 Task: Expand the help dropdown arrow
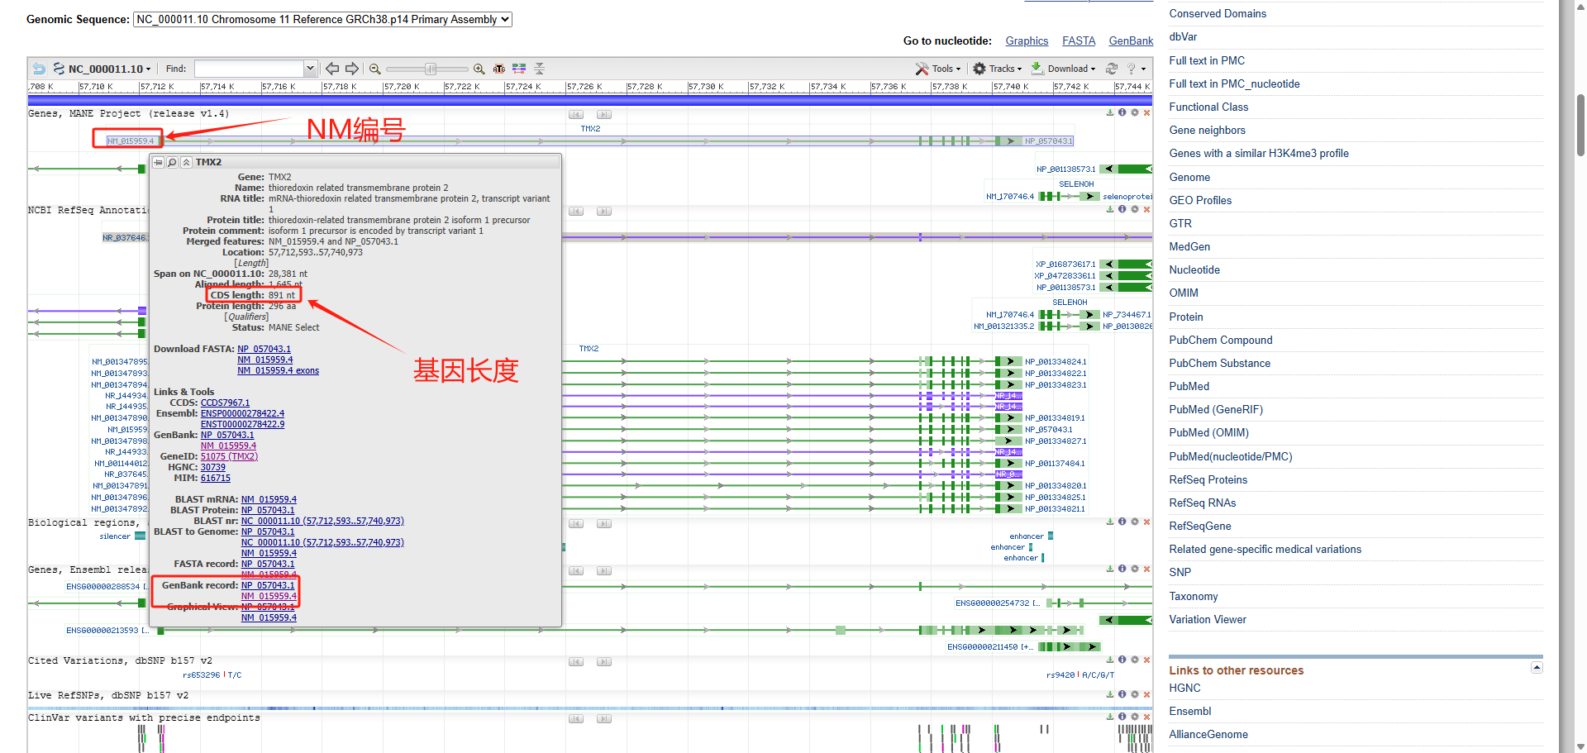1144,69
